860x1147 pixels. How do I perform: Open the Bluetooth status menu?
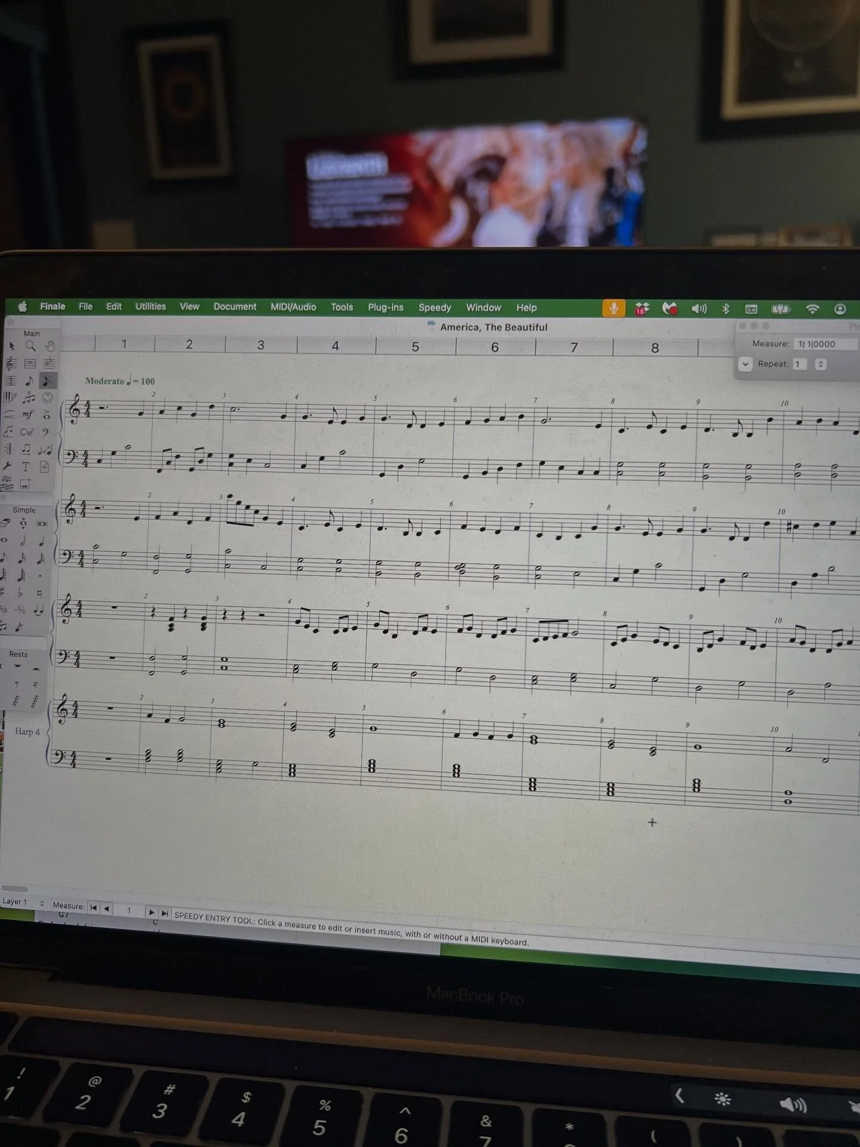(x=726, y=309)
